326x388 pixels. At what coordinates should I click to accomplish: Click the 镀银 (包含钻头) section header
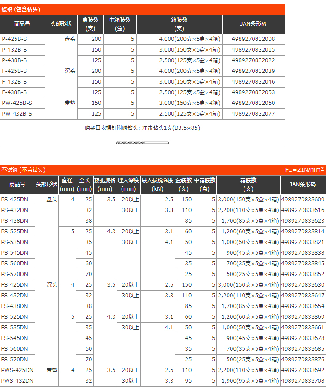[20, 9]
